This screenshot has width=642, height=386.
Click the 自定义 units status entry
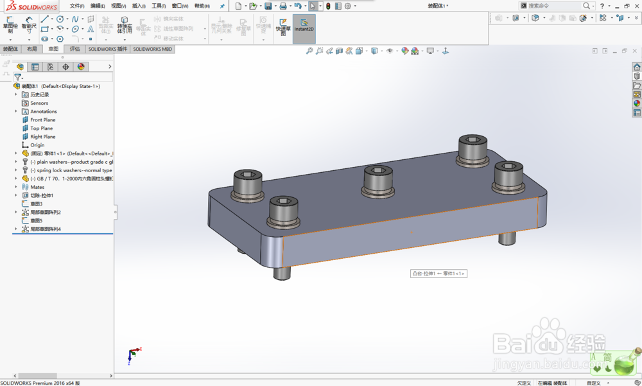(x=594, y=383)
